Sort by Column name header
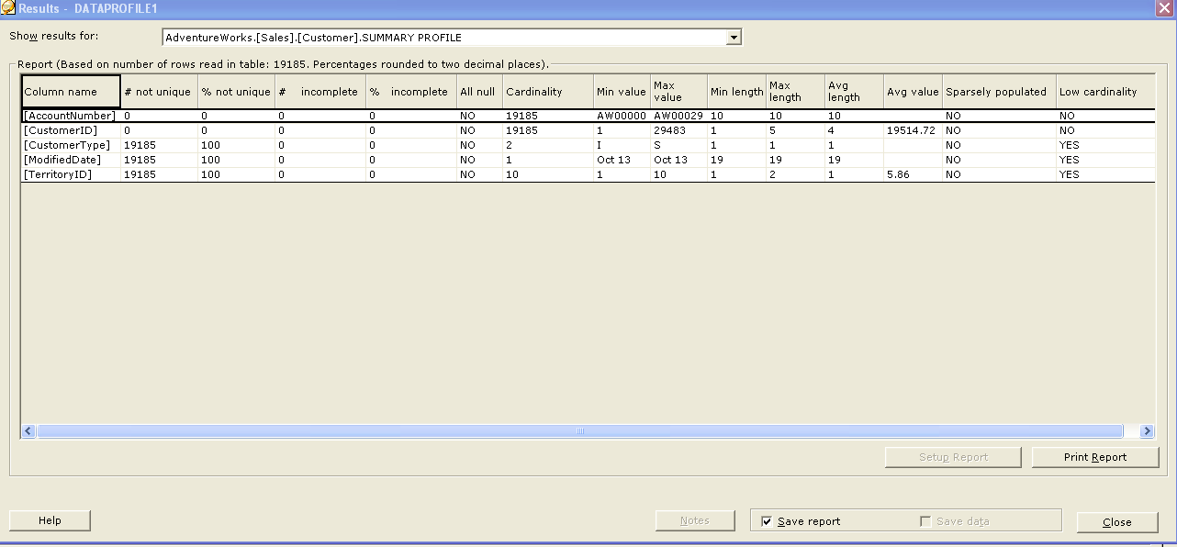The height and width of the screenshot is (547, 1177). [71, 92]
